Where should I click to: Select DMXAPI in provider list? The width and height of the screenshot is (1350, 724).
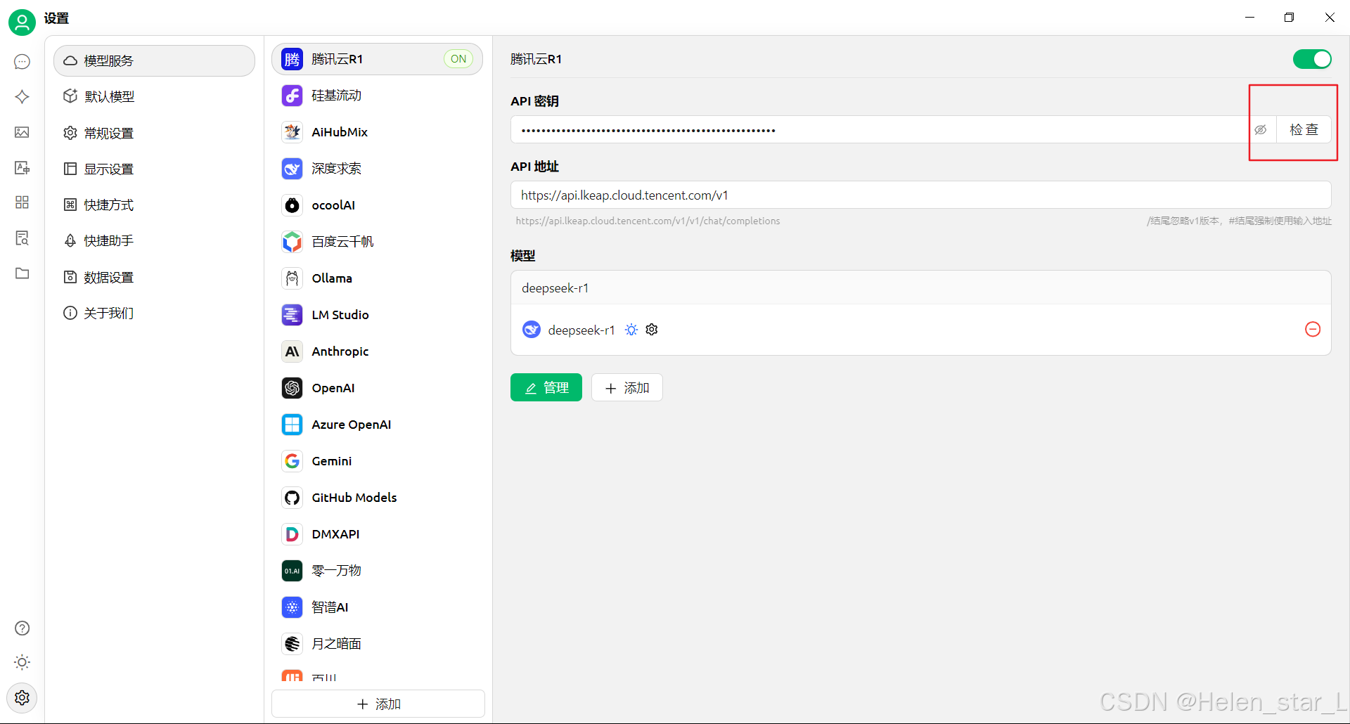378,534
